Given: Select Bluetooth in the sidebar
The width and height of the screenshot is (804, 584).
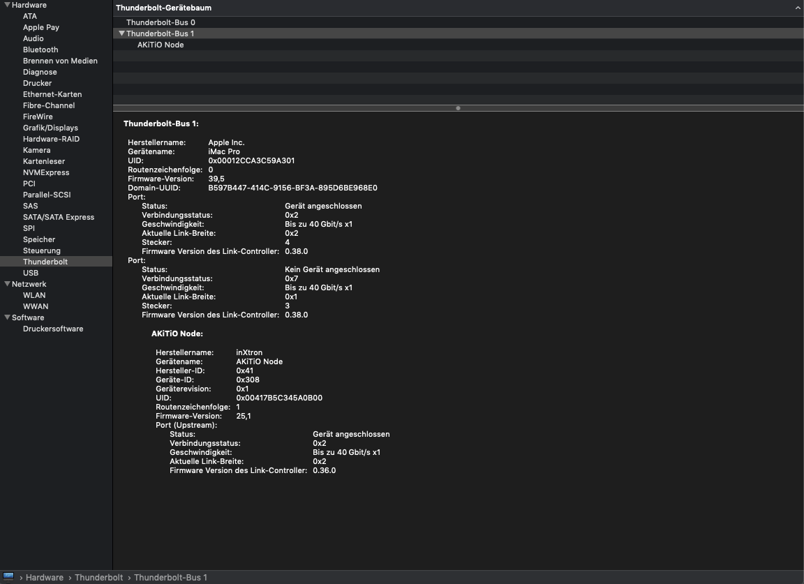Looking at the screenshot, I should pos(40,50).
